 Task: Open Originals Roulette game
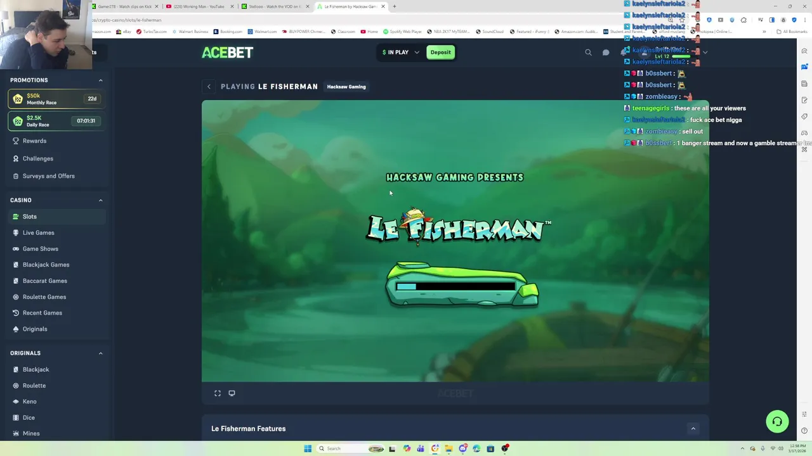(56, 386)
